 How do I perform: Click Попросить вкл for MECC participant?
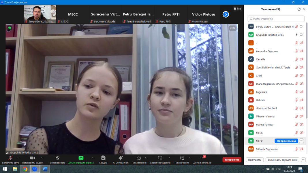click(286, 141)
